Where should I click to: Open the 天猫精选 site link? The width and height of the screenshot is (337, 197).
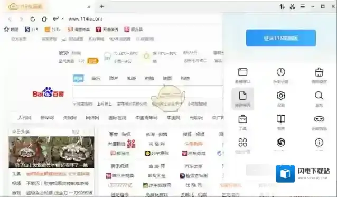116,144
